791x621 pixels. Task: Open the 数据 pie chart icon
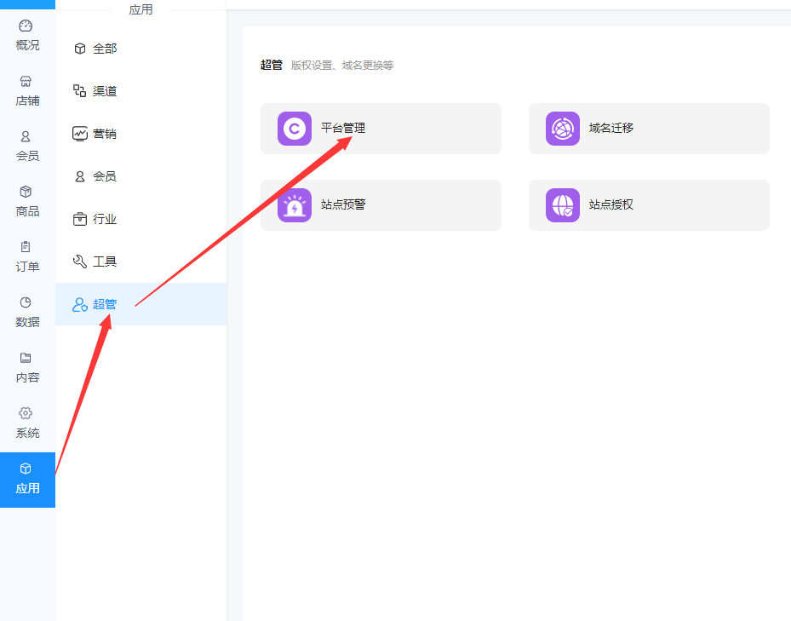click(x=26, y=302)
